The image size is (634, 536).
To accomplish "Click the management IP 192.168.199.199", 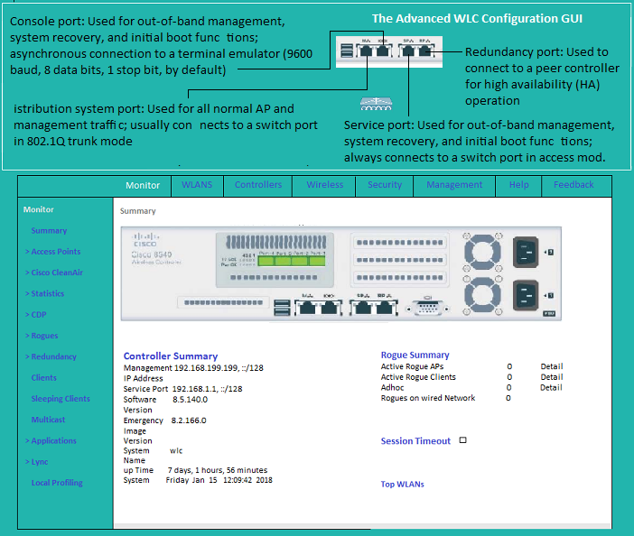I will pos(205,368).
